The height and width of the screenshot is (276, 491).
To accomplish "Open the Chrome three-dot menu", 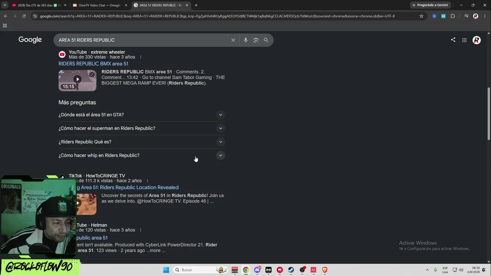I will pyautogui.click(x=484, y=16).
